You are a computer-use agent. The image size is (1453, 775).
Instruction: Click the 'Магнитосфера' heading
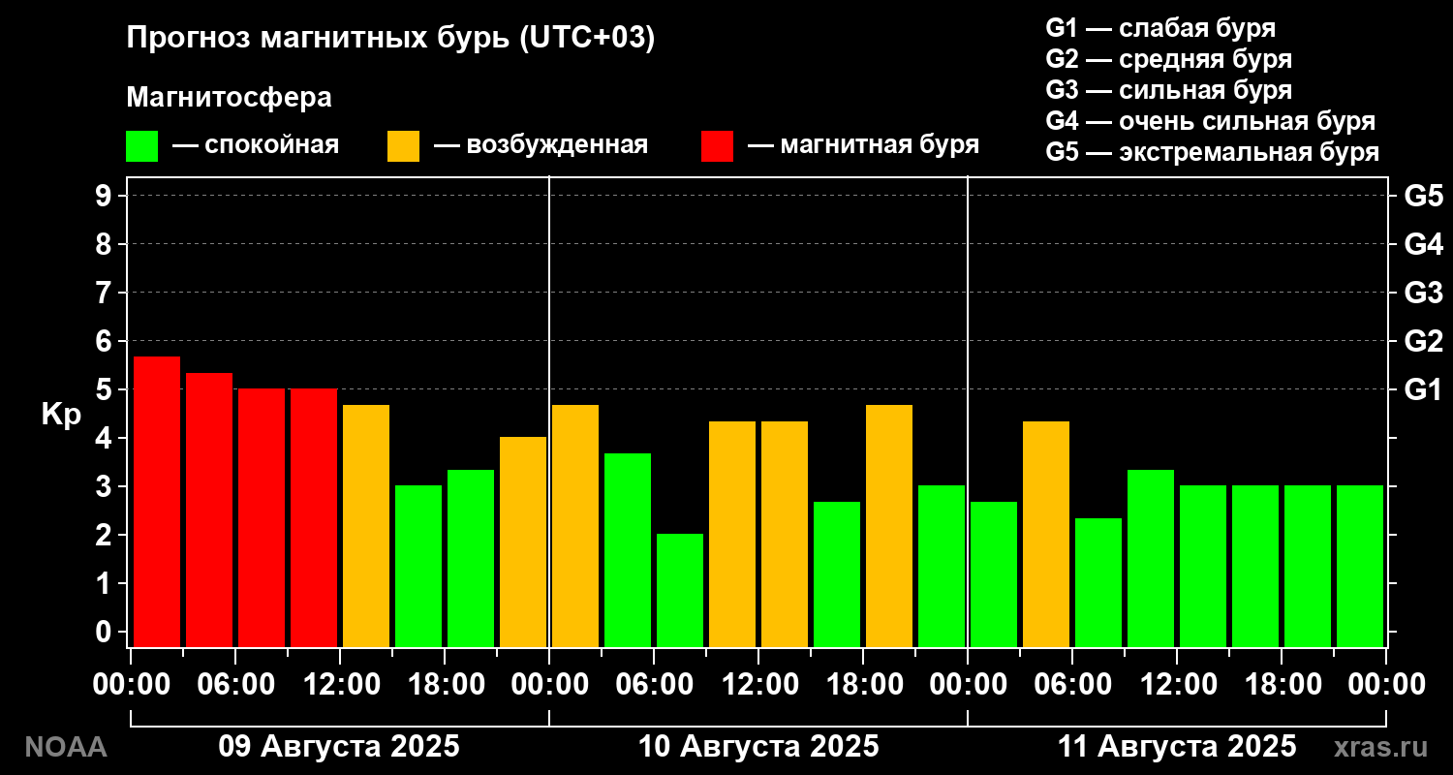[x=230, y=98]
